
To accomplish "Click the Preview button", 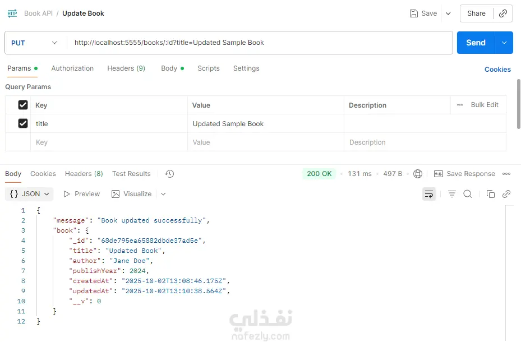I will pyautogui.click(x=82, y=194).
